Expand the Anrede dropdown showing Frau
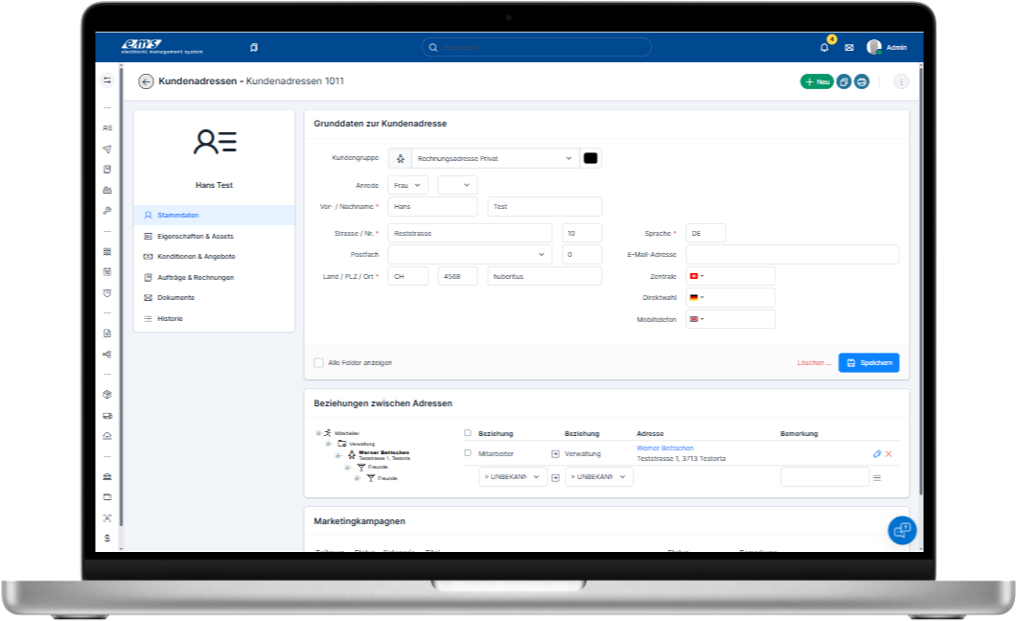The width and height of the screenshot is (1017, 621). tap(409, 185)
